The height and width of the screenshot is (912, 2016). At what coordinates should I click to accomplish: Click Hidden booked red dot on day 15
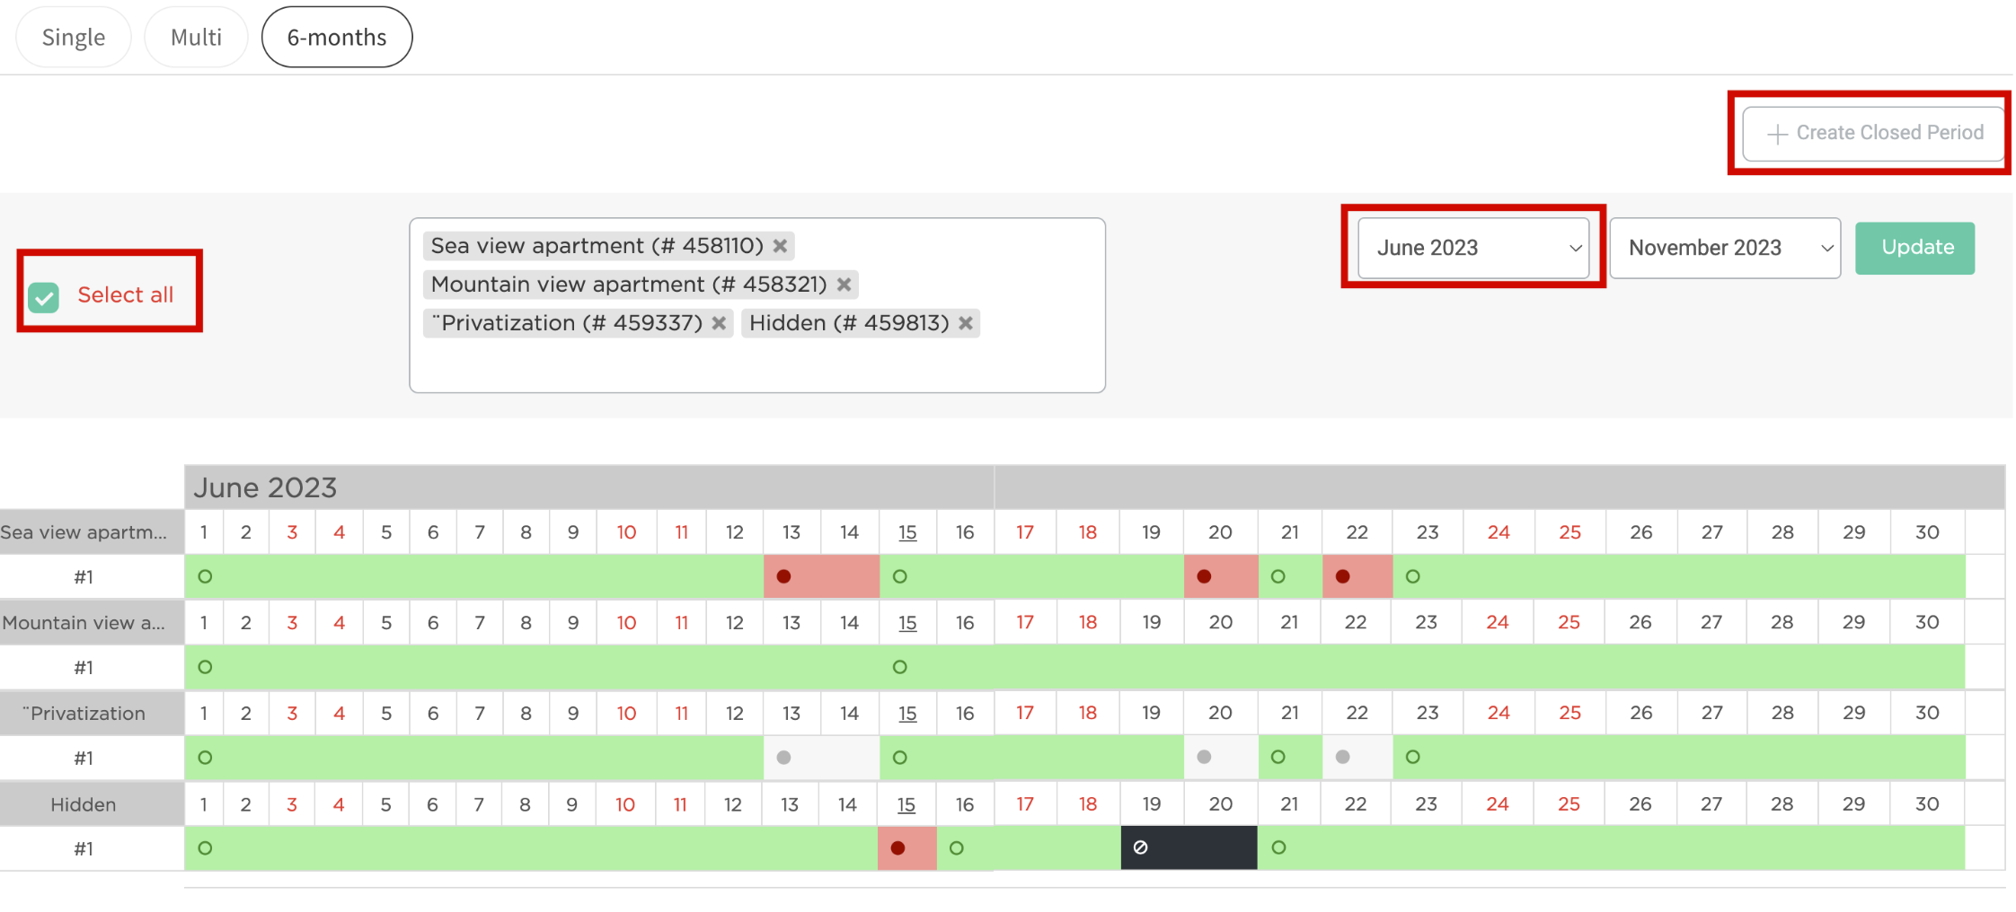point(897,847)
